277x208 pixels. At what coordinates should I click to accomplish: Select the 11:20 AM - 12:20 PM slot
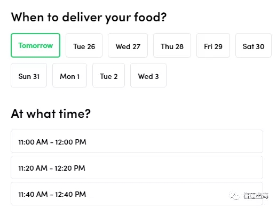click(137, 167)
